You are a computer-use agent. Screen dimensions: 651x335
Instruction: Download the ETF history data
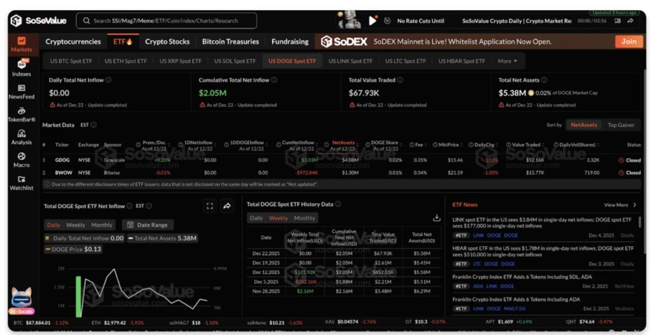[436, 217]
